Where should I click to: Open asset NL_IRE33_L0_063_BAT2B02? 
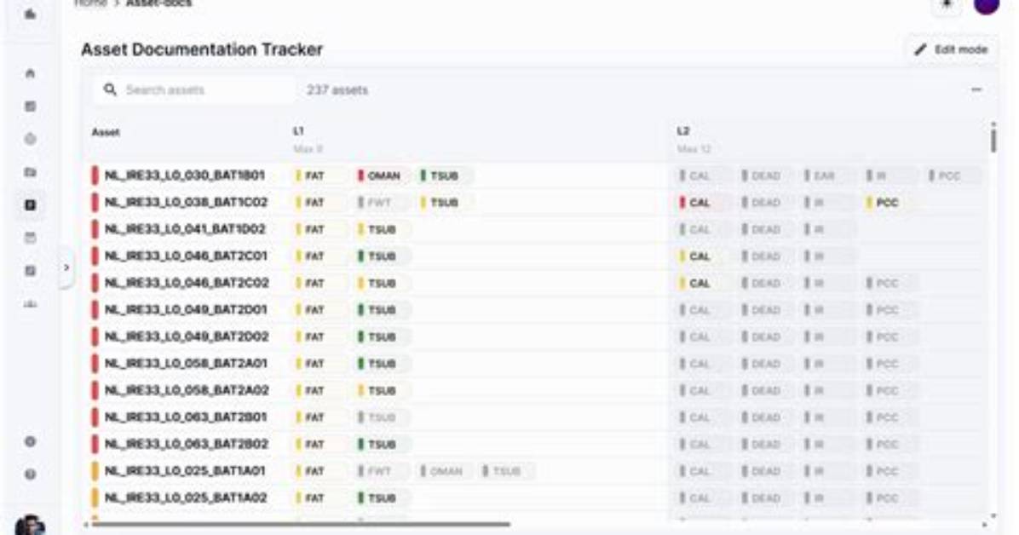pyautogui.click(x=187, y=444)
